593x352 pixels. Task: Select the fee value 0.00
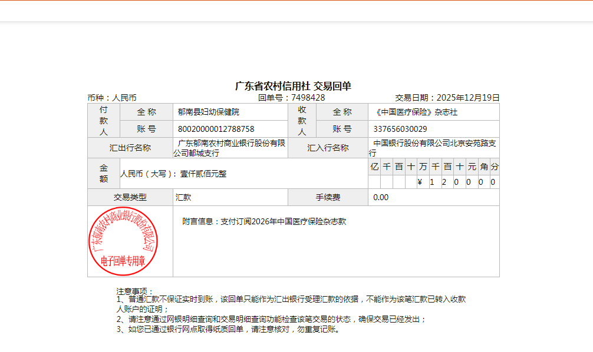(381, 198)
